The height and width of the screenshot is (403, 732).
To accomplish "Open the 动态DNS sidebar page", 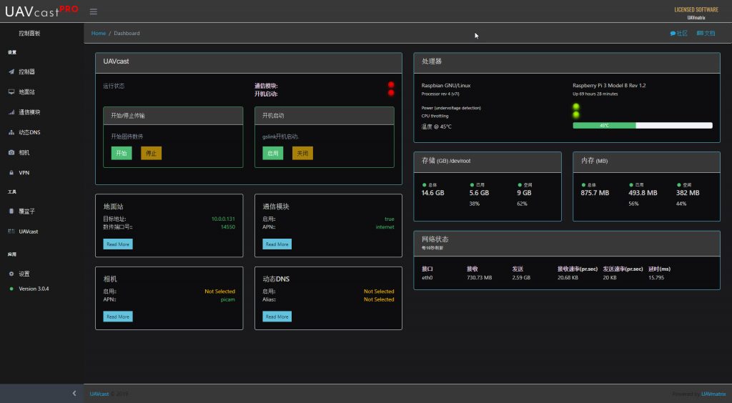I will 29,132.
